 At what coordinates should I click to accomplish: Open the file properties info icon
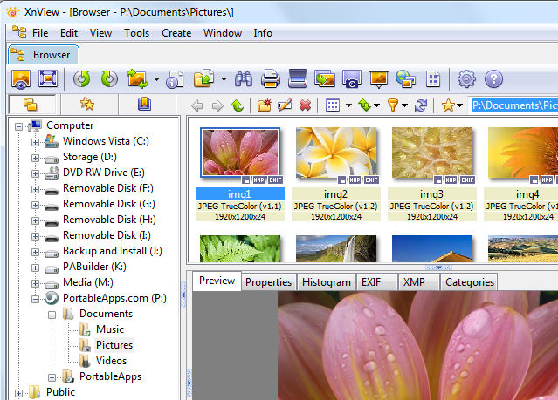[x=175, y=79]
